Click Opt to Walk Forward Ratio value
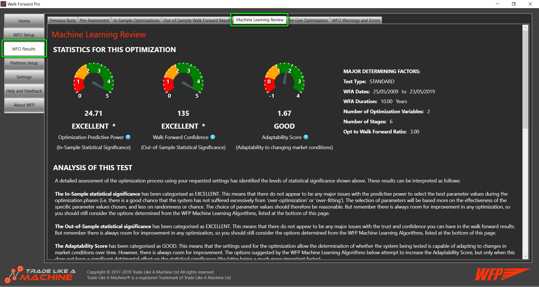 (414, 132)
